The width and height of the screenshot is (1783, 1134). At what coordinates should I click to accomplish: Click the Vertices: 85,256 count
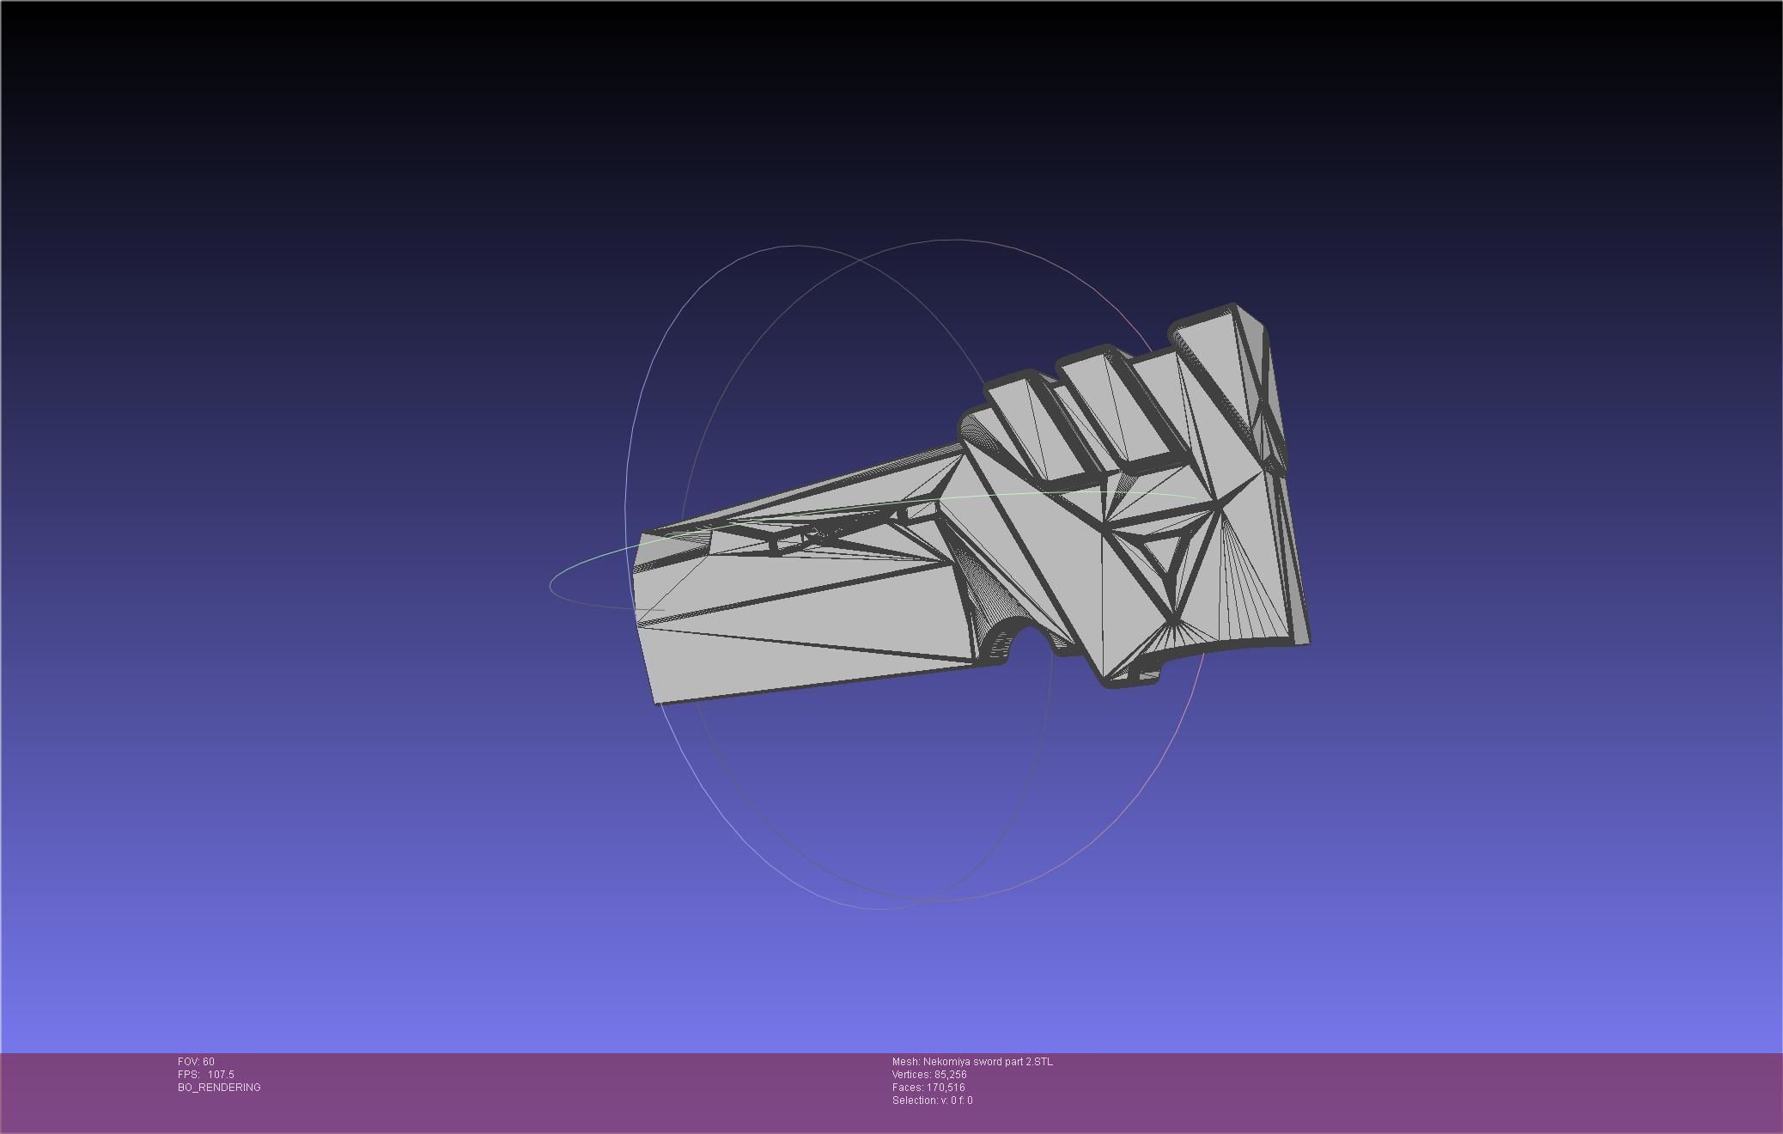[929, 1075]
